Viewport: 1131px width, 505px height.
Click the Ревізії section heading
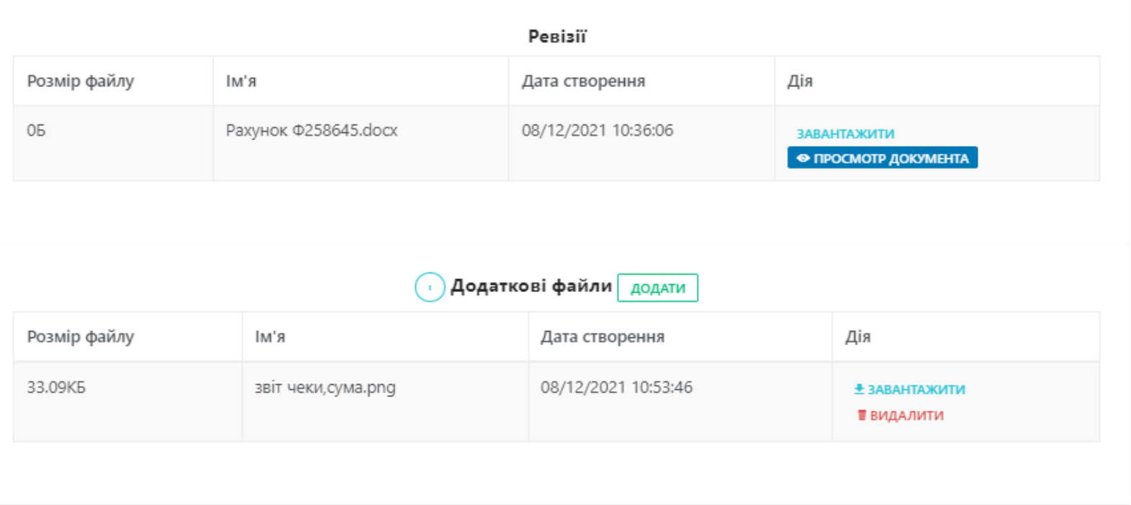click(557, 37)
